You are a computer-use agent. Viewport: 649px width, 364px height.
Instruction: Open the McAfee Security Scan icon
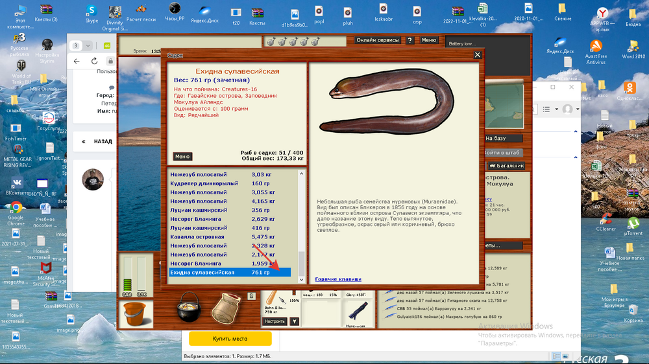tap(46, 274)
